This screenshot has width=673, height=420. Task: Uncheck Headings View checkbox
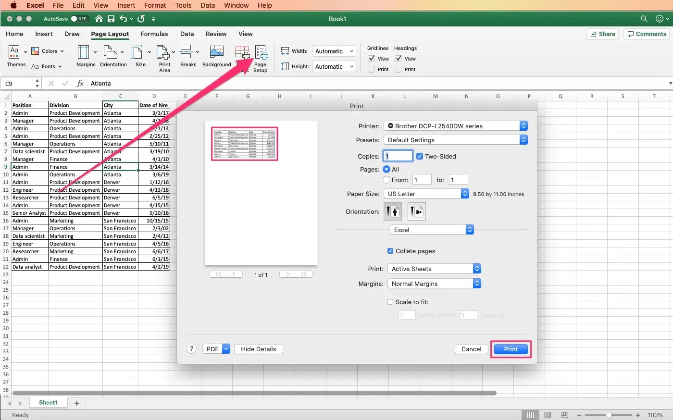click(398, 59)
